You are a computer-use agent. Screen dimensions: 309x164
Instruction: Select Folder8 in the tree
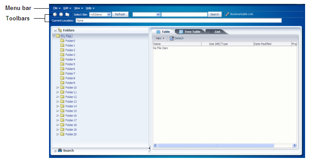(70, 78)
